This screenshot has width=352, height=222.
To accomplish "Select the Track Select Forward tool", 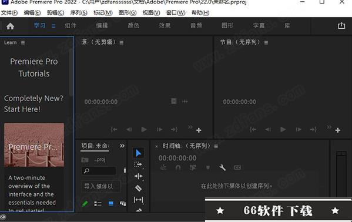I will click(x=138, y=165).
